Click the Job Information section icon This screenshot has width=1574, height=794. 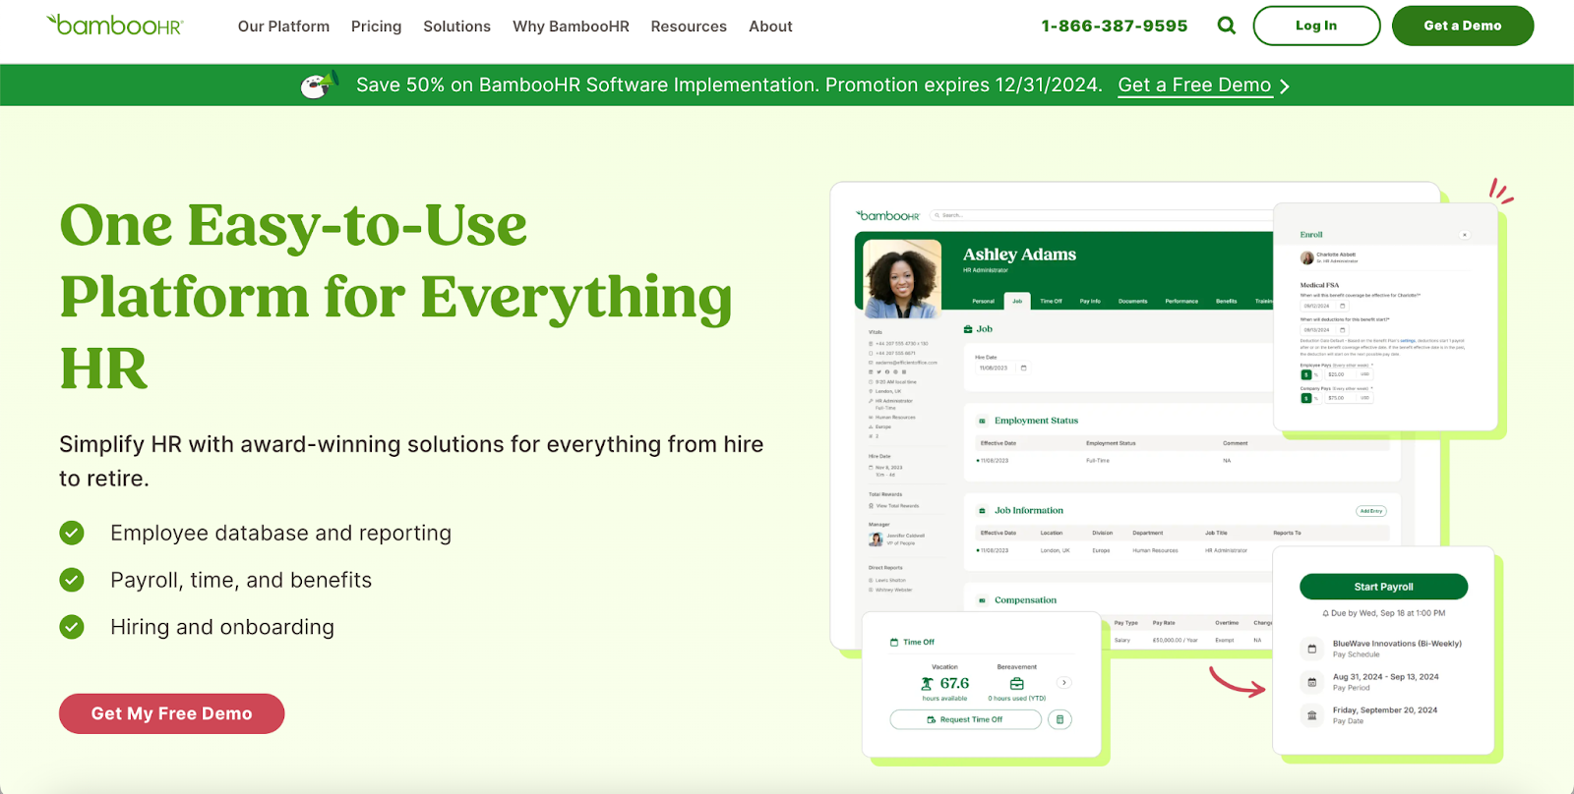(x=982, y=511)
